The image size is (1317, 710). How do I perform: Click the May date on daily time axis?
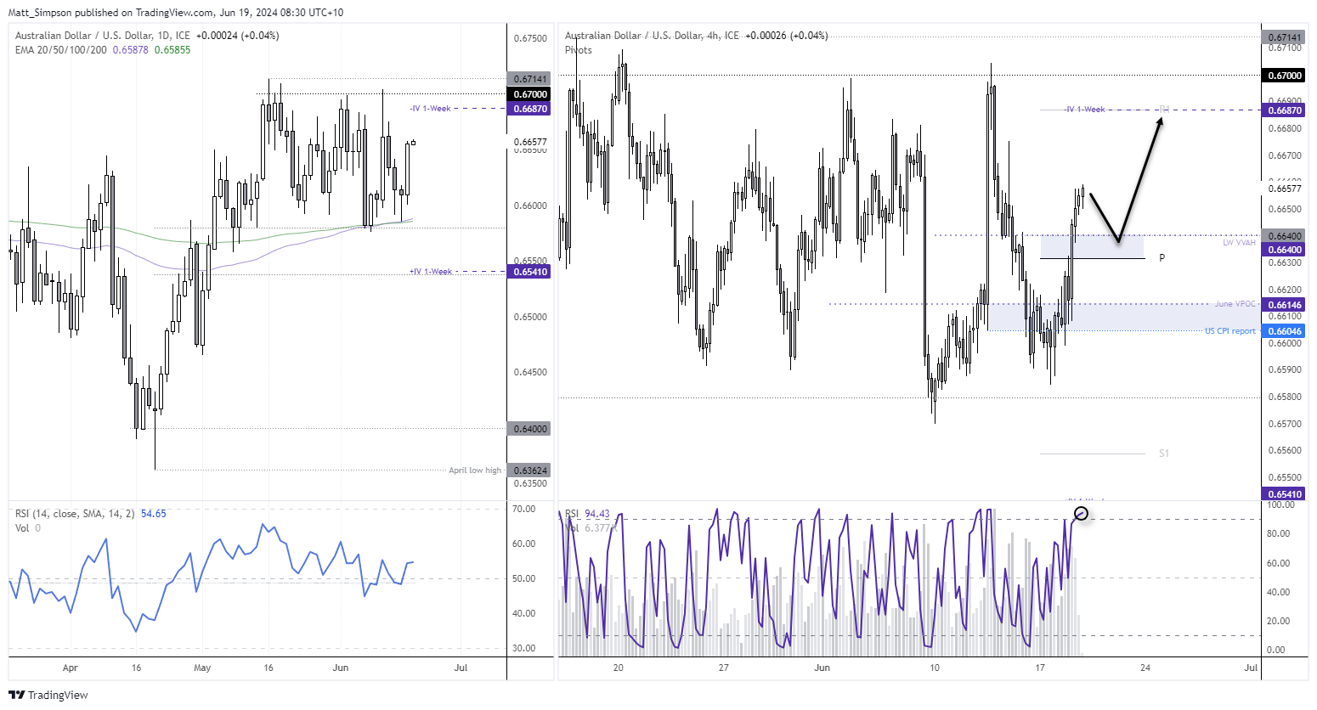pyautogui.click(x=202, y=668)
